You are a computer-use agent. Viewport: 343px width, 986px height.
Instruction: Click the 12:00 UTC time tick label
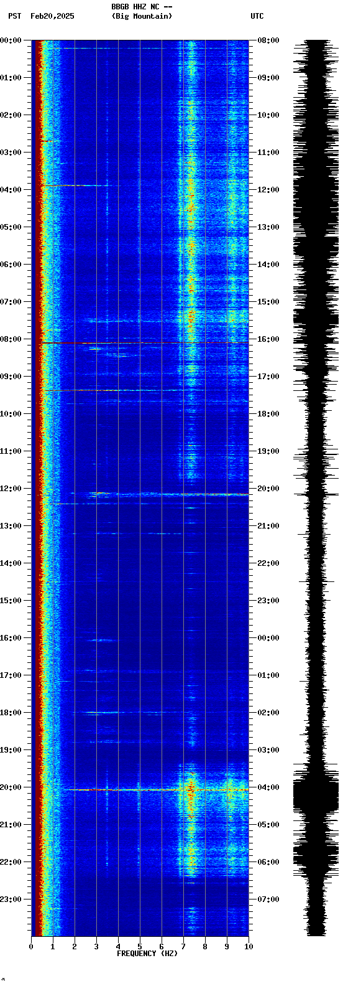(268, 190)
